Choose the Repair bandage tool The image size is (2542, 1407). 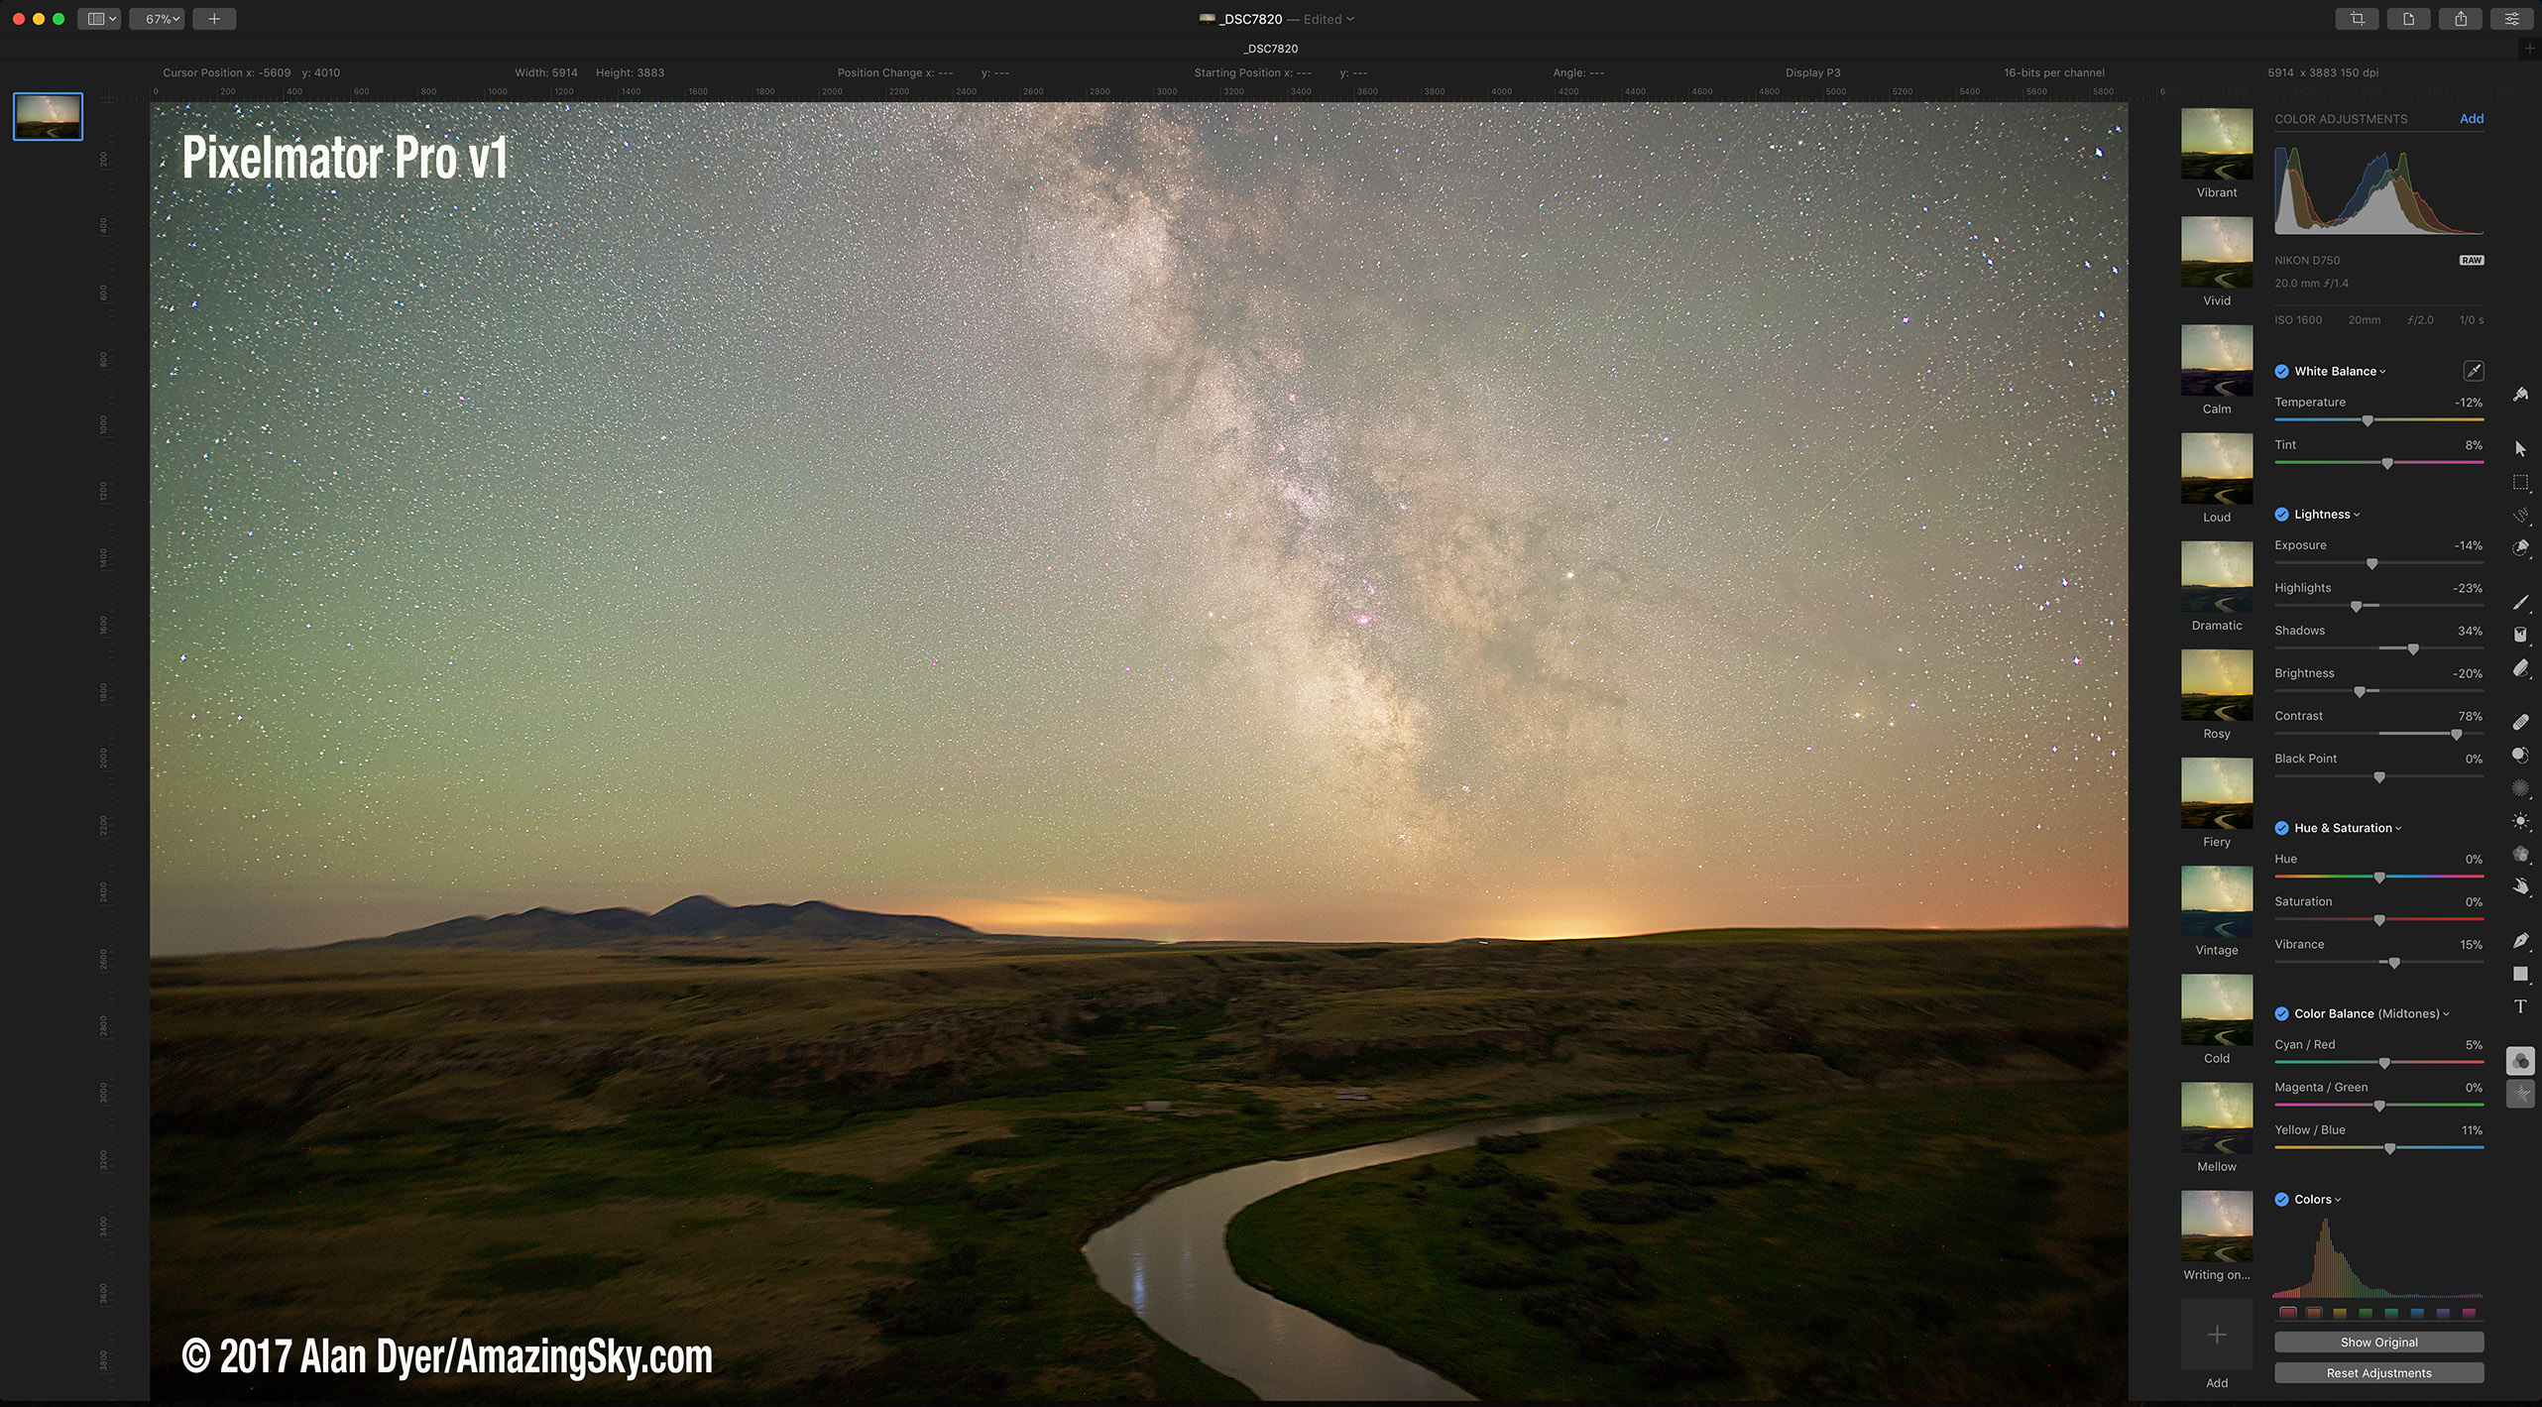click(x=2520, y=722)
